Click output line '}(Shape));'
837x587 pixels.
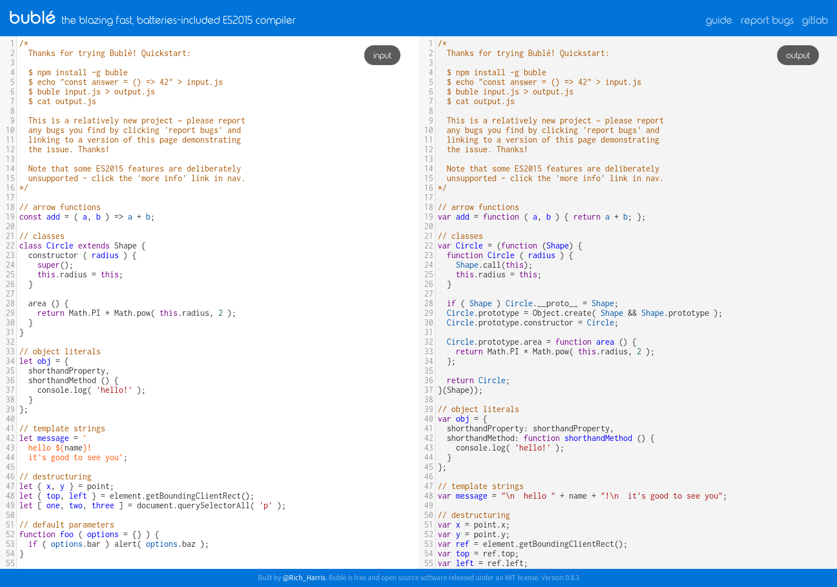[x=460, y=390]
